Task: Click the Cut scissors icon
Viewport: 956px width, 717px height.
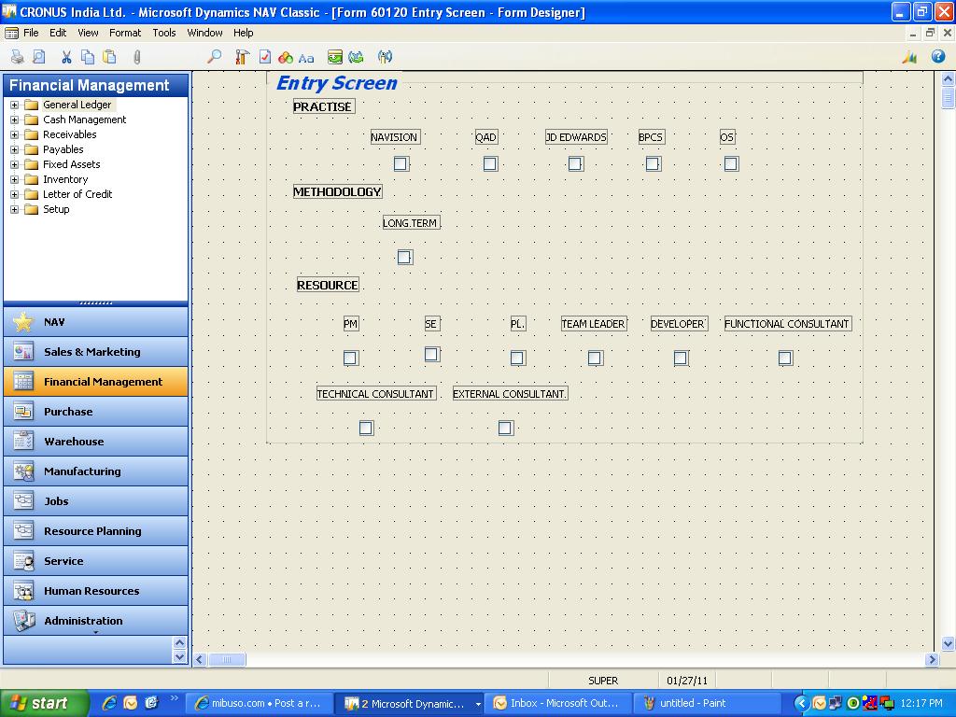Action: 66,57
